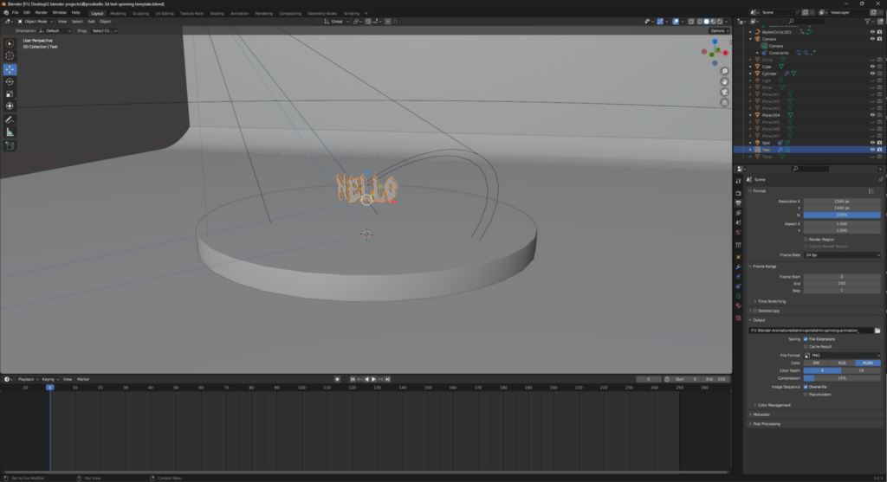Toggle auto keying record button in timeline
This screenshot has height=482, width=887.
pos(337,379)
